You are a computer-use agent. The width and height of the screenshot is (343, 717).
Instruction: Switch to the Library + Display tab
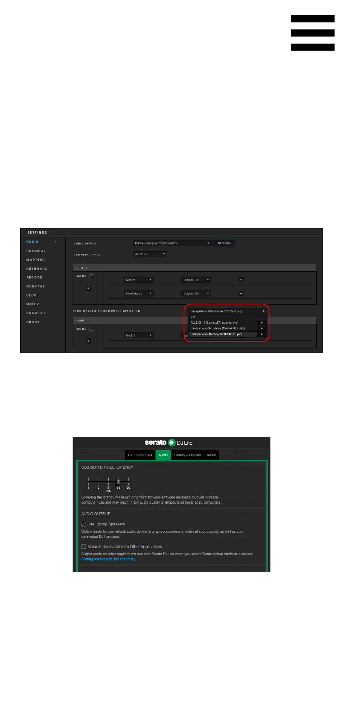click(187, 455)
